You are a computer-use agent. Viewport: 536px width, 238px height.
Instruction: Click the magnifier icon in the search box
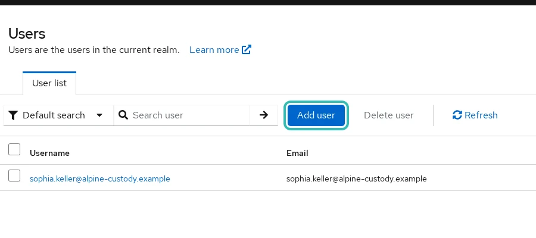pos(123,115)
